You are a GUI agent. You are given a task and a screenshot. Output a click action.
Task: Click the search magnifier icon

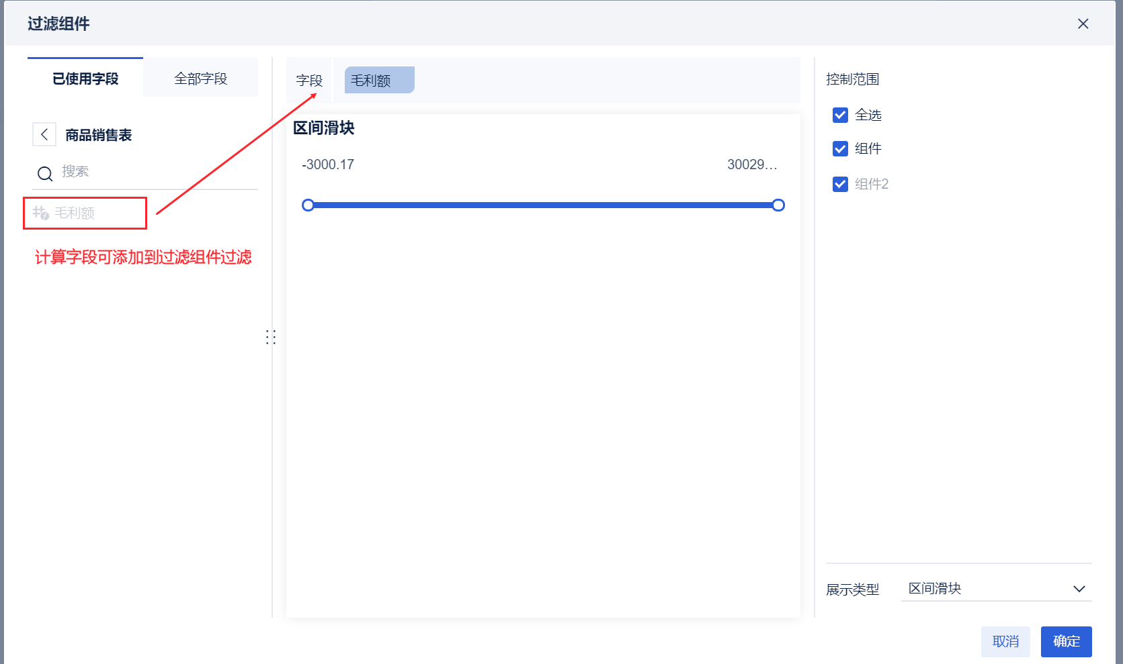pos(45,174)
